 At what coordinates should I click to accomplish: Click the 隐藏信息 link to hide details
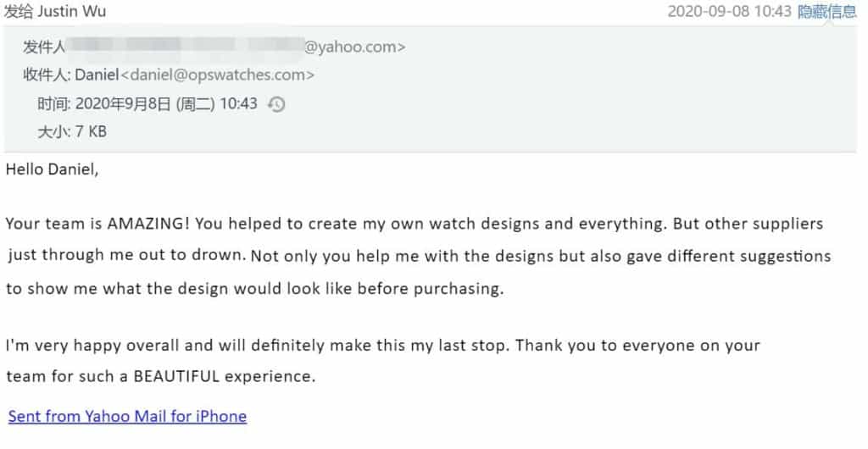(x=827, y=11)
